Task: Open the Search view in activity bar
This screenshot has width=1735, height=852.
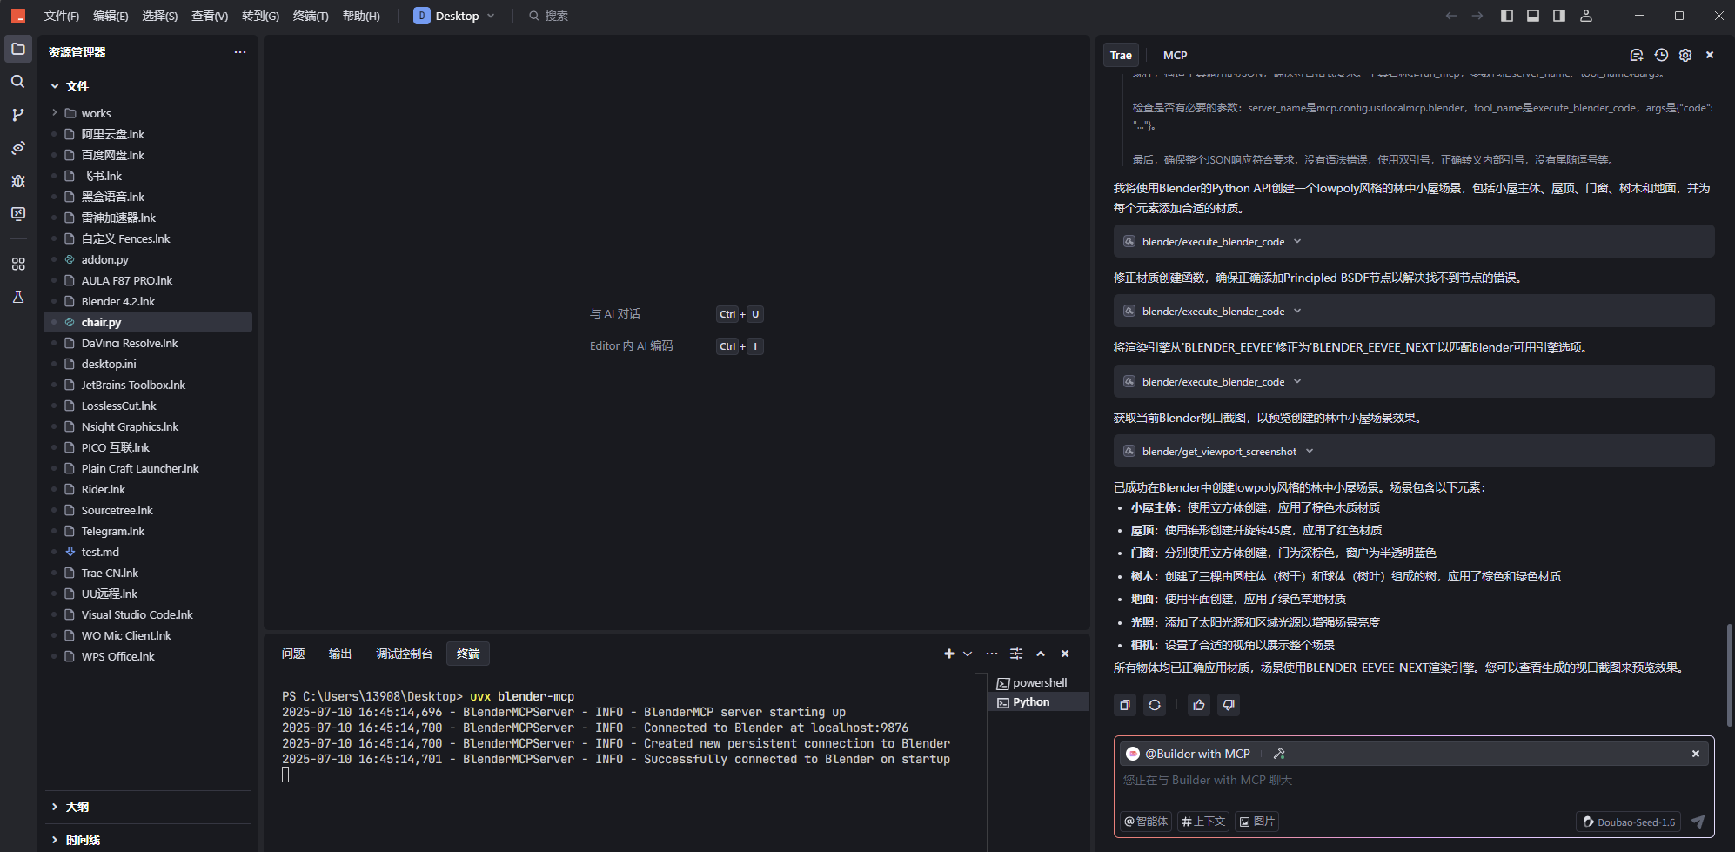Action: [x=18, y=82]
